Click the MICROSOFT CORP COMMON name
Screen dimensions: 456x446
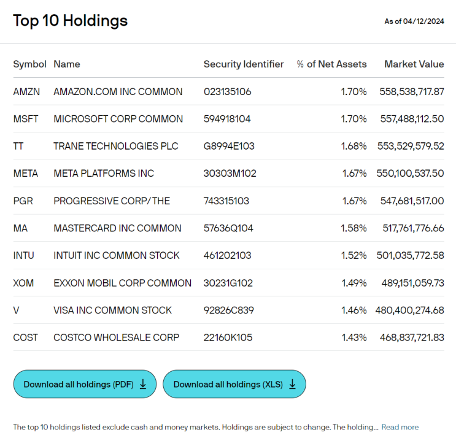(x=118, y=118)
